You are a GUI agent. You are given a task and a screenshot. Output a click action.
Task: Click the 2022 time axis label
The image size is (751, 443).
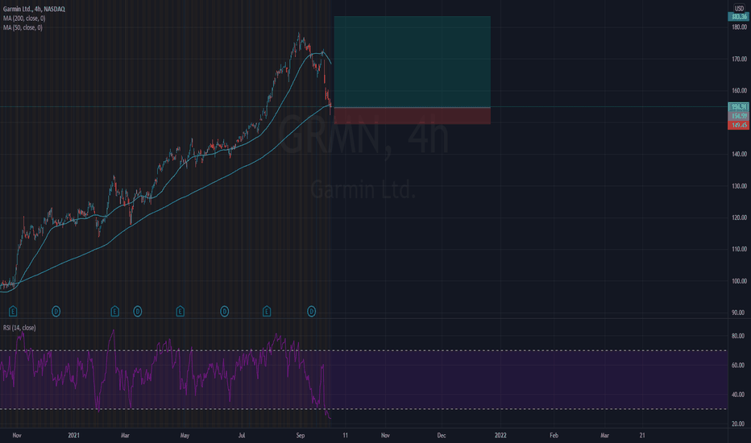click(500, 435)
